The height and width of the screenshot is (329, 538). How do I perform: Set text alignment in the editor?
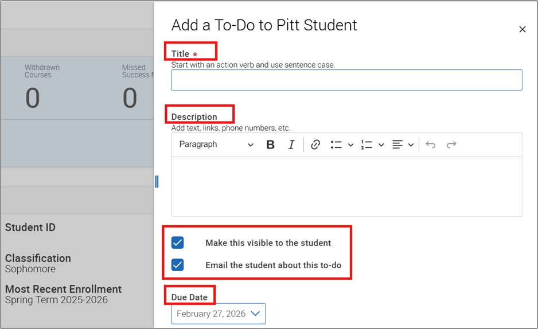click(x=397, y=144)
